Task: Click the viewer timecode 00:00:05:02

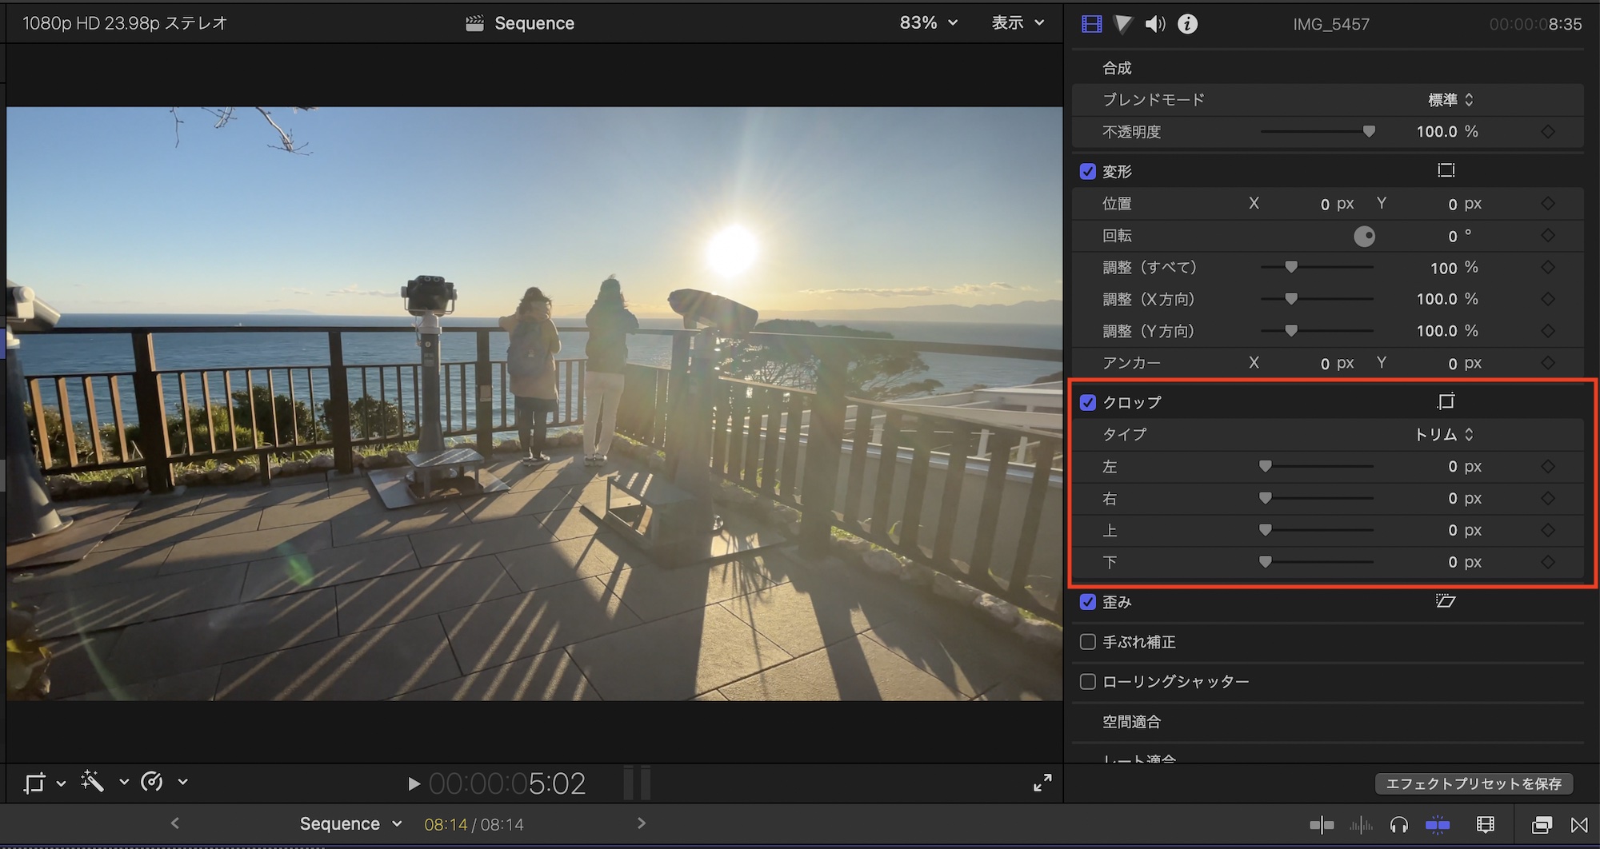Action: pyautogui.click(x=507, y=783)
